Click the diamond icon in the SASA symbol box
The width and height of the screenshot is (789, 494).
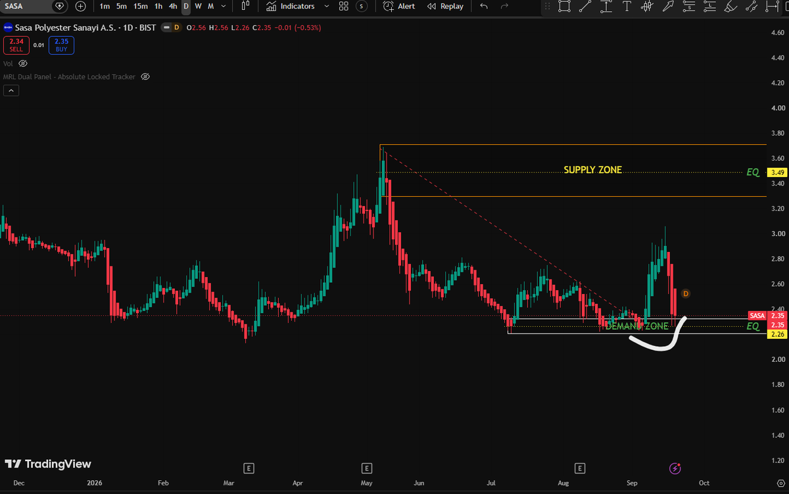[x=60, y=6]
